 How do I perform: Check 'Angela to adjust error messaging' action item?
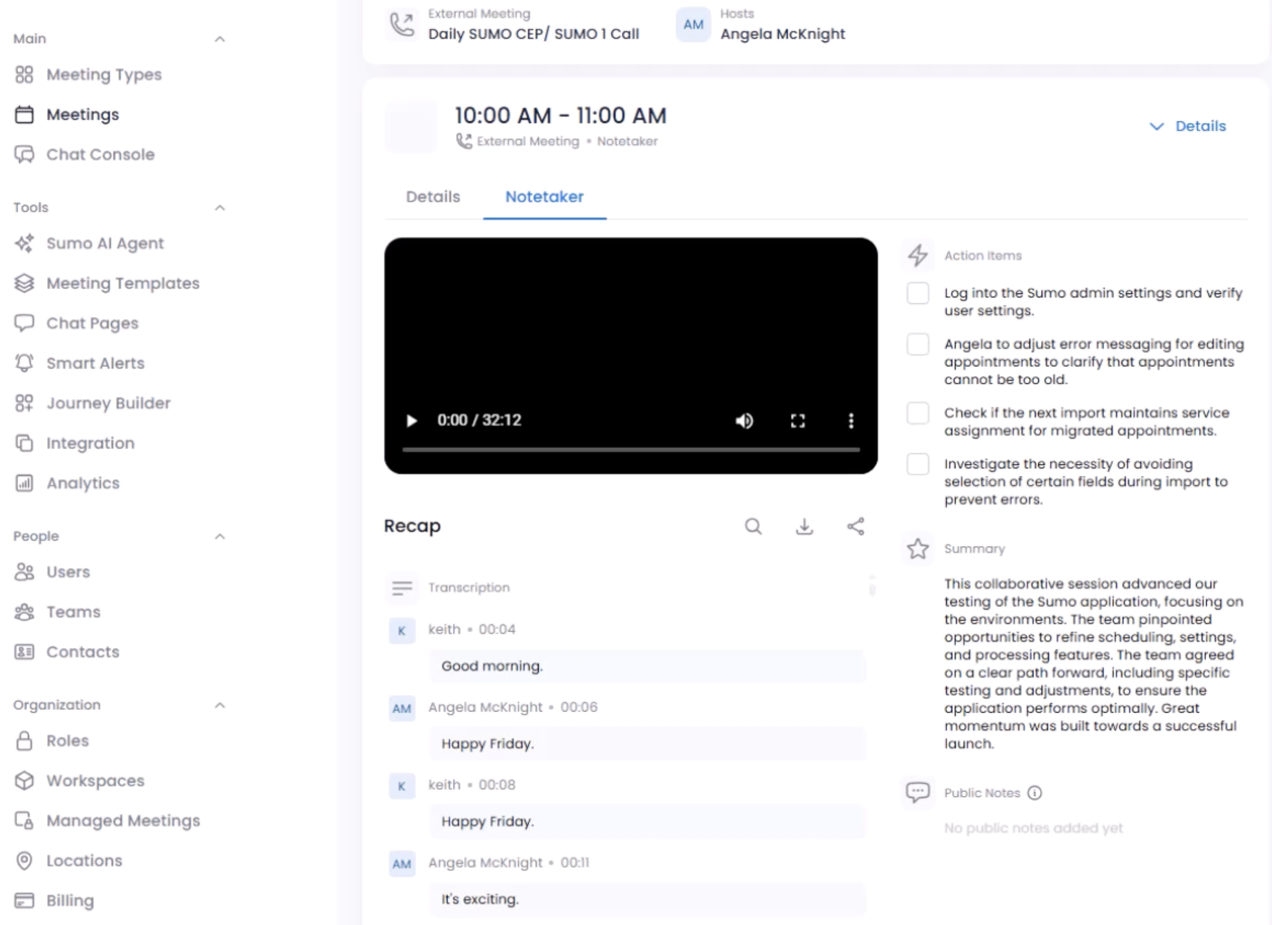(x=918, y=344)
